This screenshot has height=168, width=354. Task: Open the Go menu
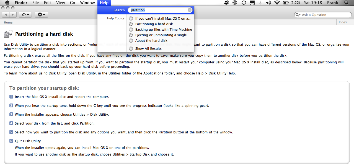tap(73, 3)
